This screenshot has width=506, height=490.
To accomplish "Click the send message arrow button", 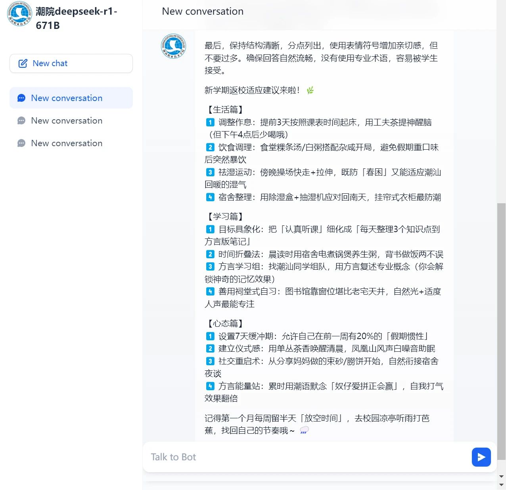I will (x=481, y=457).
